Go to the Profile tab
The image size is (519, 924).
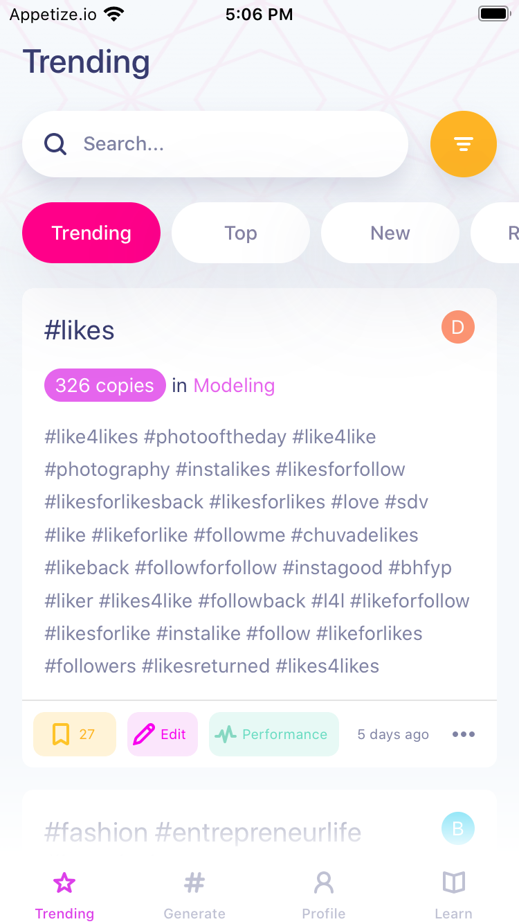tap(323, 895)
